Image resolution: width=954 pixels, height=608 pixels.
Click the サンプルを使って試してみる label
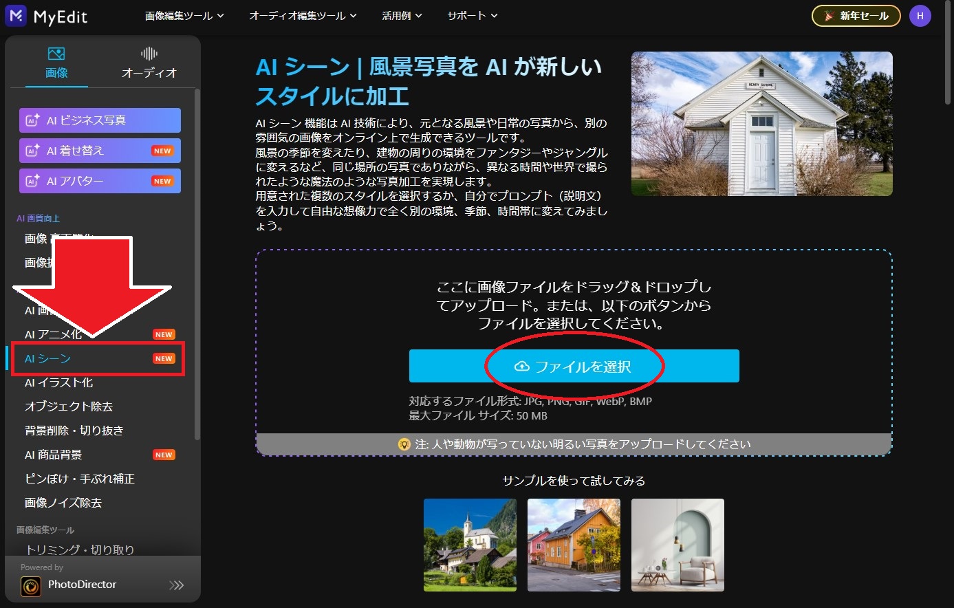click(574, 481)
